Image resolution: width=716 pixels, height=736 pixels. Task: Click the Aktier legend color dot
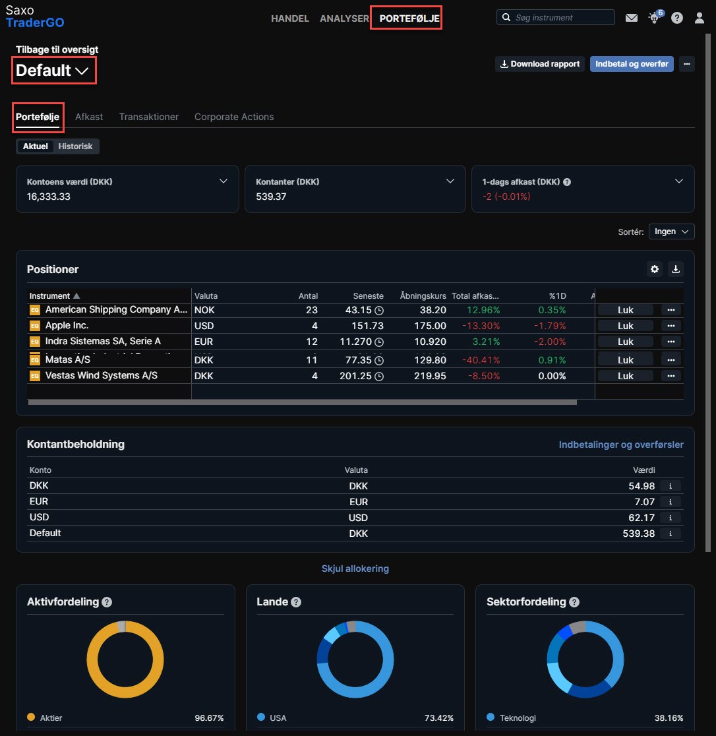click(x=31, y=718)
